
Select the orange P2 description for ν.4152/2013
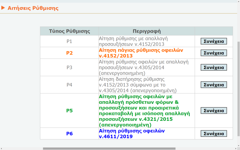141,53
